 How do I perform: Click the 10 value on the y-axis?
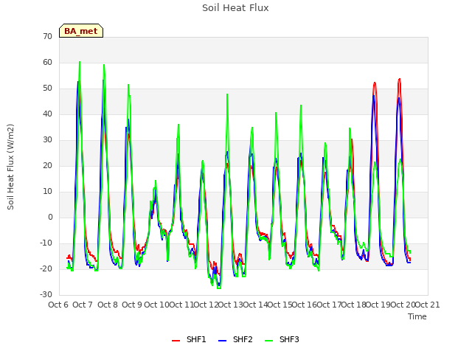[x=47, y=192]
